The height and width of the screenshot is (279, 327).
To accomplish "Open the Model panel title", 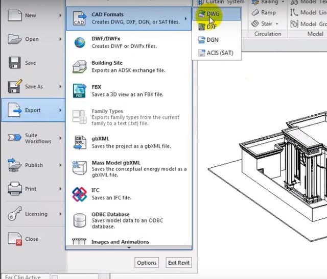I will coord(315,34).
